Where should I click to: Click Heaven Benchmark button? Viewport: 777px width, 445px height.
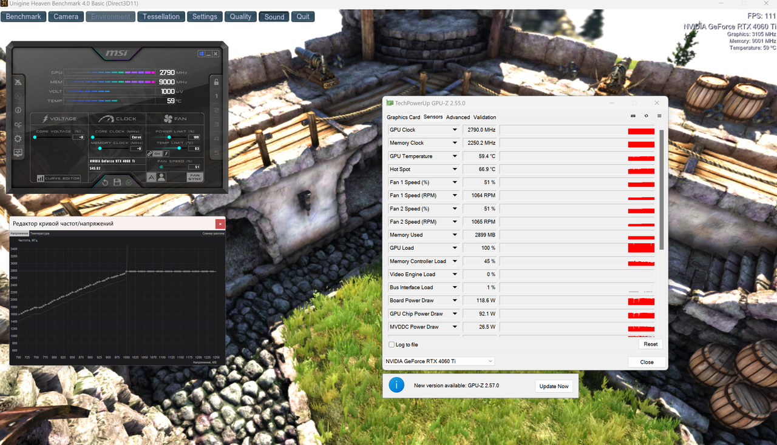[x=24, y=16]
